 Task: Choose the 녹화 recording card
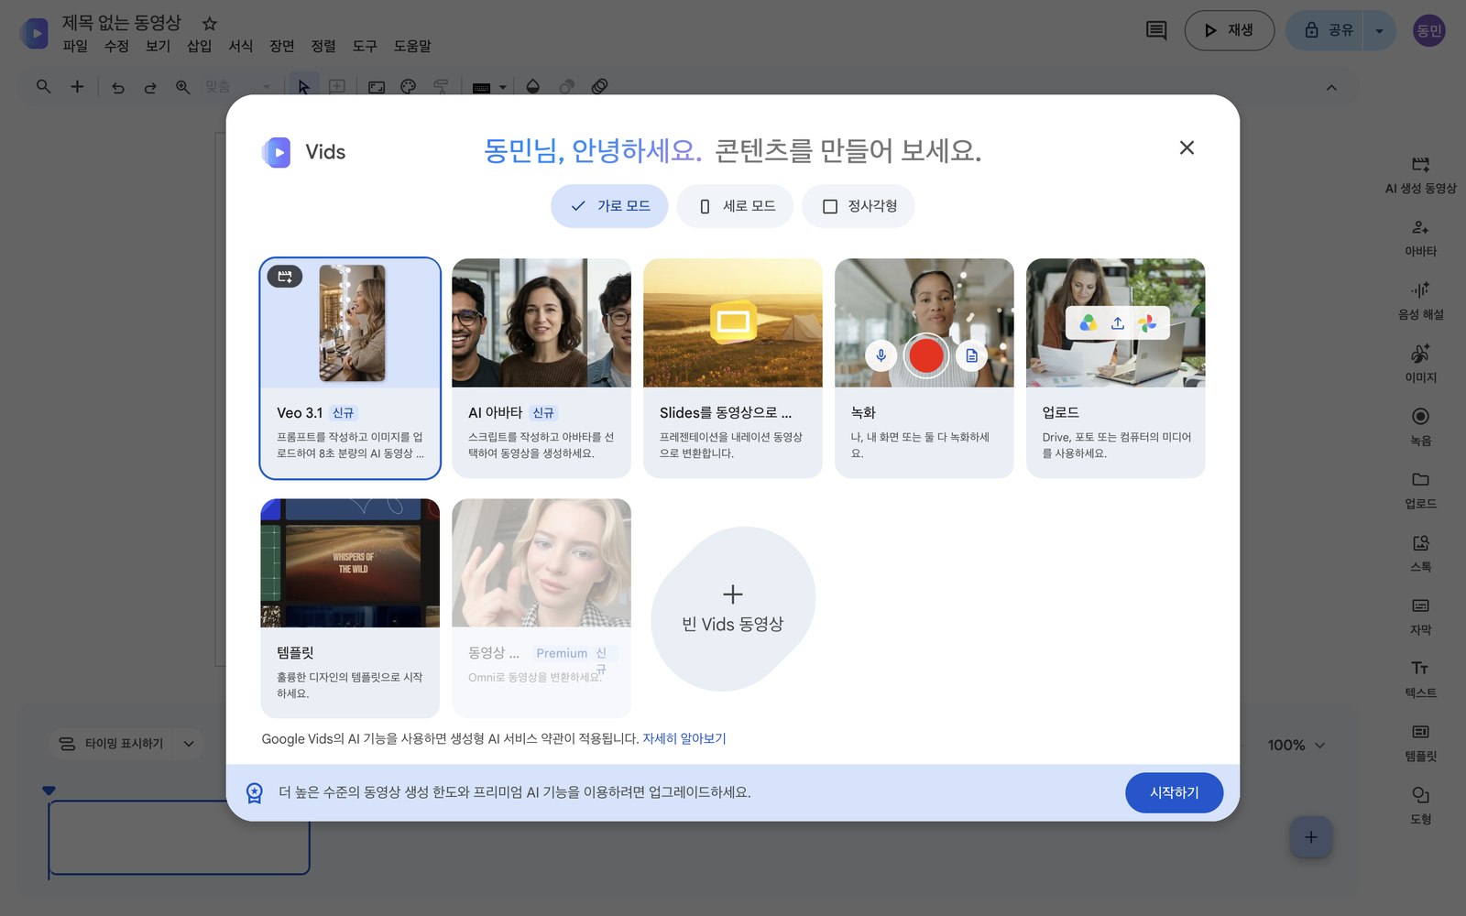tap(924, 368)
